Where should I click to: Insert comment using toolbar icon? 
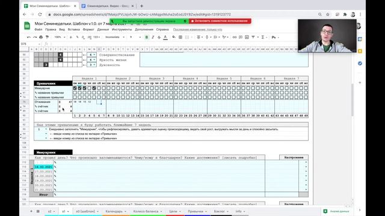(241, 37)
